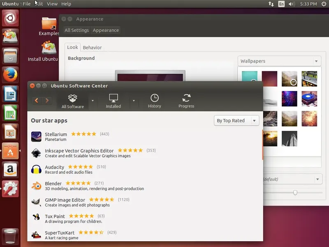The width and height of the screenshot is (329, 247).
Task: Expand the By Top Rated sorting dropdown
Action: [x=236, y=121]
